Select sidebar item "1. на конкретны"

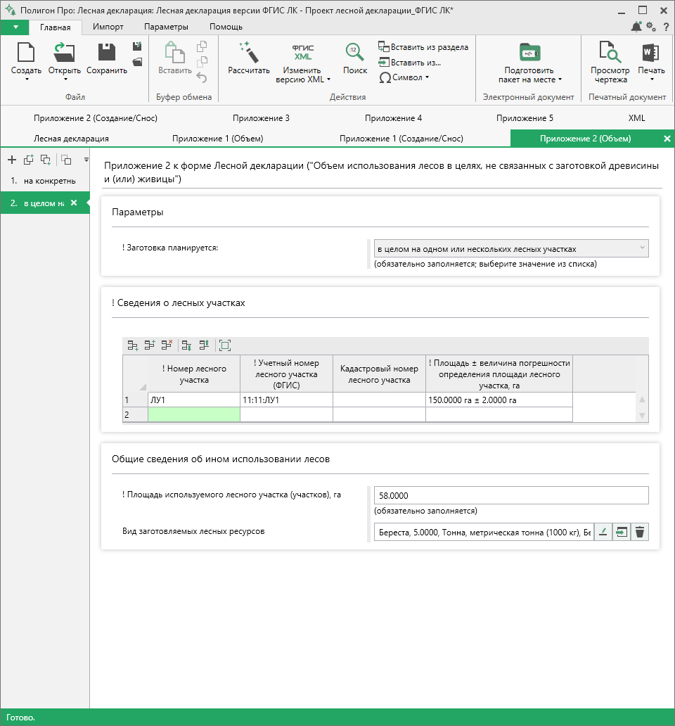pyautogui.click(x=45, y=181)
